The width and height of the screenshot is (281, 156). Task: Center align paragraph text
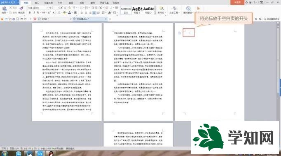(86, 13)
